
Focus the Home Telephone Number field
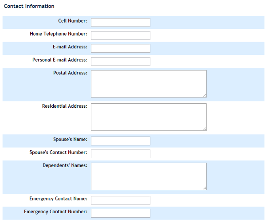(121, 35)
